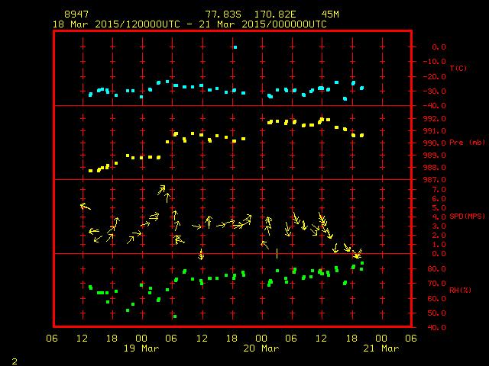Click the 60.0 humidity tick value

click(x=436, y=298)
